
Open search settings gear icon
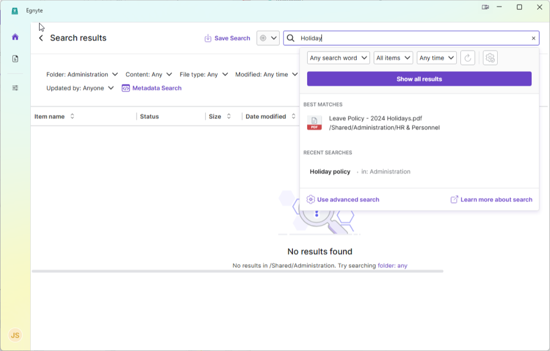(490, 58)
